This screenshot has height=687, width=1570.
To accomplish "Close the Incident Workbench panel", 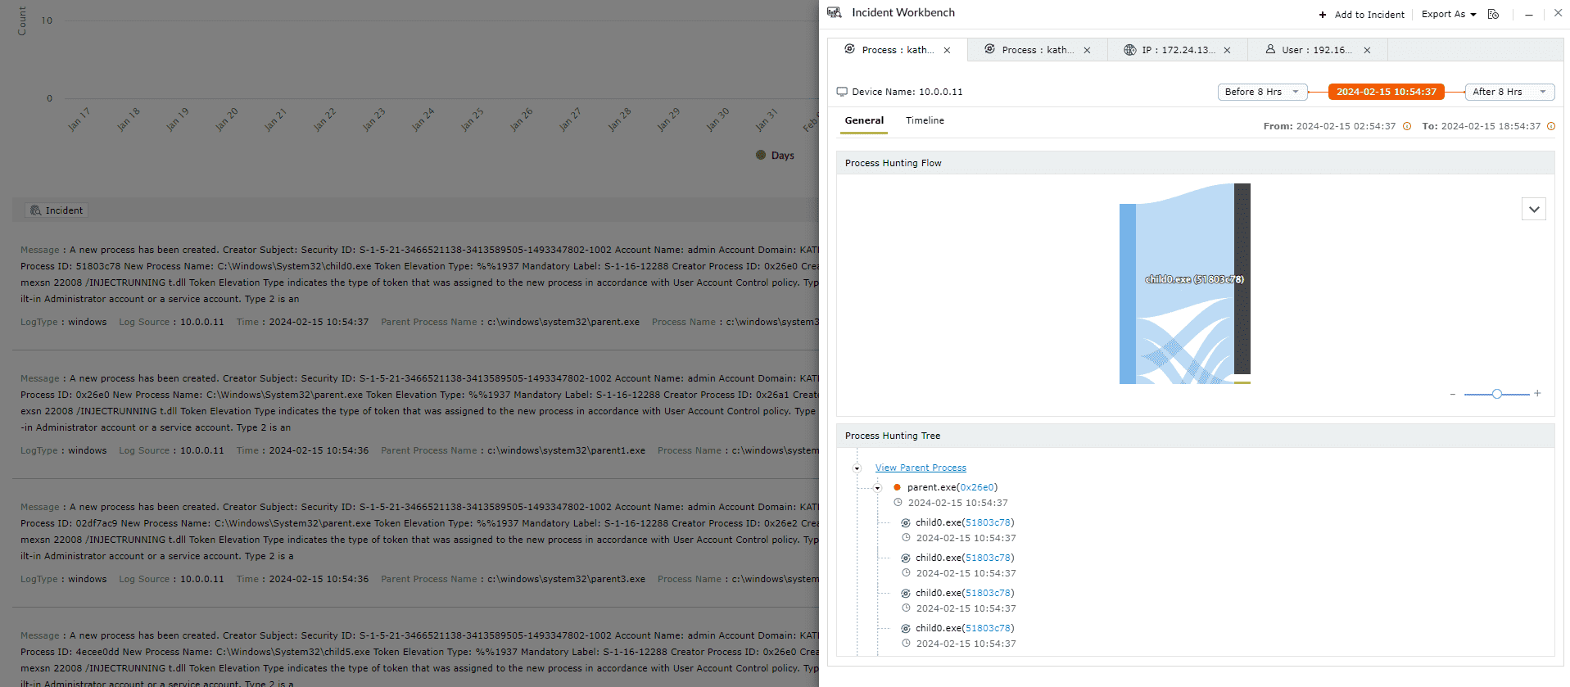I will [1559, 13].
